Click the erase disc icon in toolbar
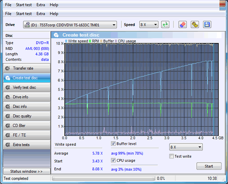This screenshot has width=228, height=184. point(182,25)
